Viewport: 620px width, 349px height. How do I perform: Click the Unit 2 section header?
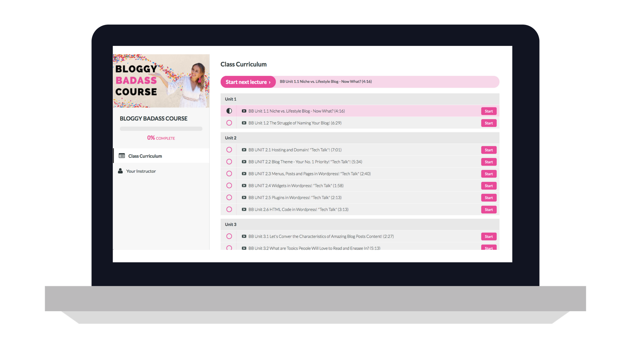click(x=360, y=138)
